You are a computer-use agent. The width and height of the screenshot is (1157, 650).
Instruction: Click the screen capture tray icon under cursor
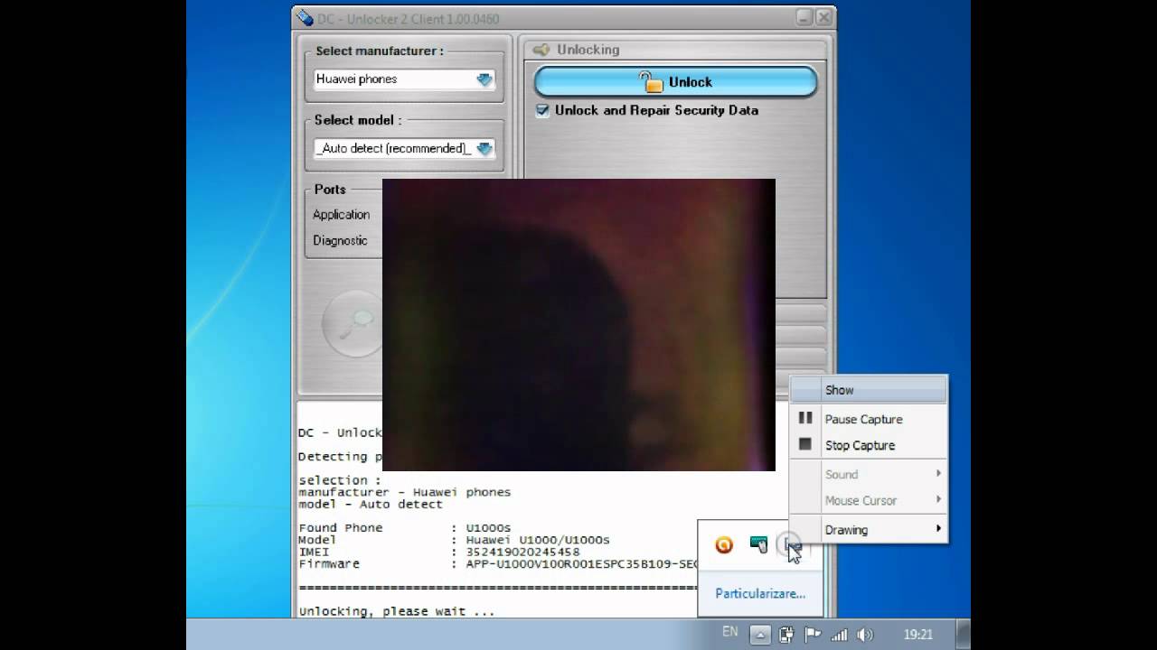point(792,545)
